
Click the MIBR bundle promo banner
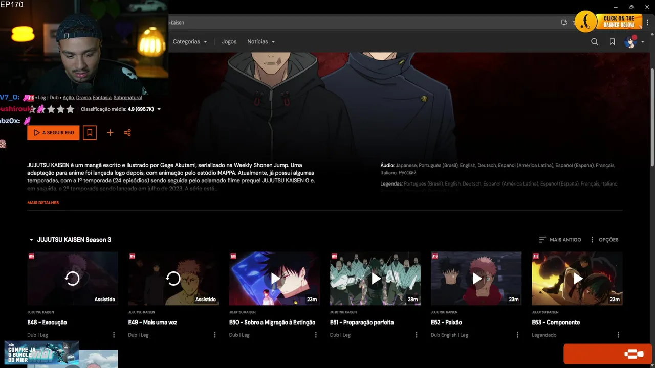(x=41, y=353)
